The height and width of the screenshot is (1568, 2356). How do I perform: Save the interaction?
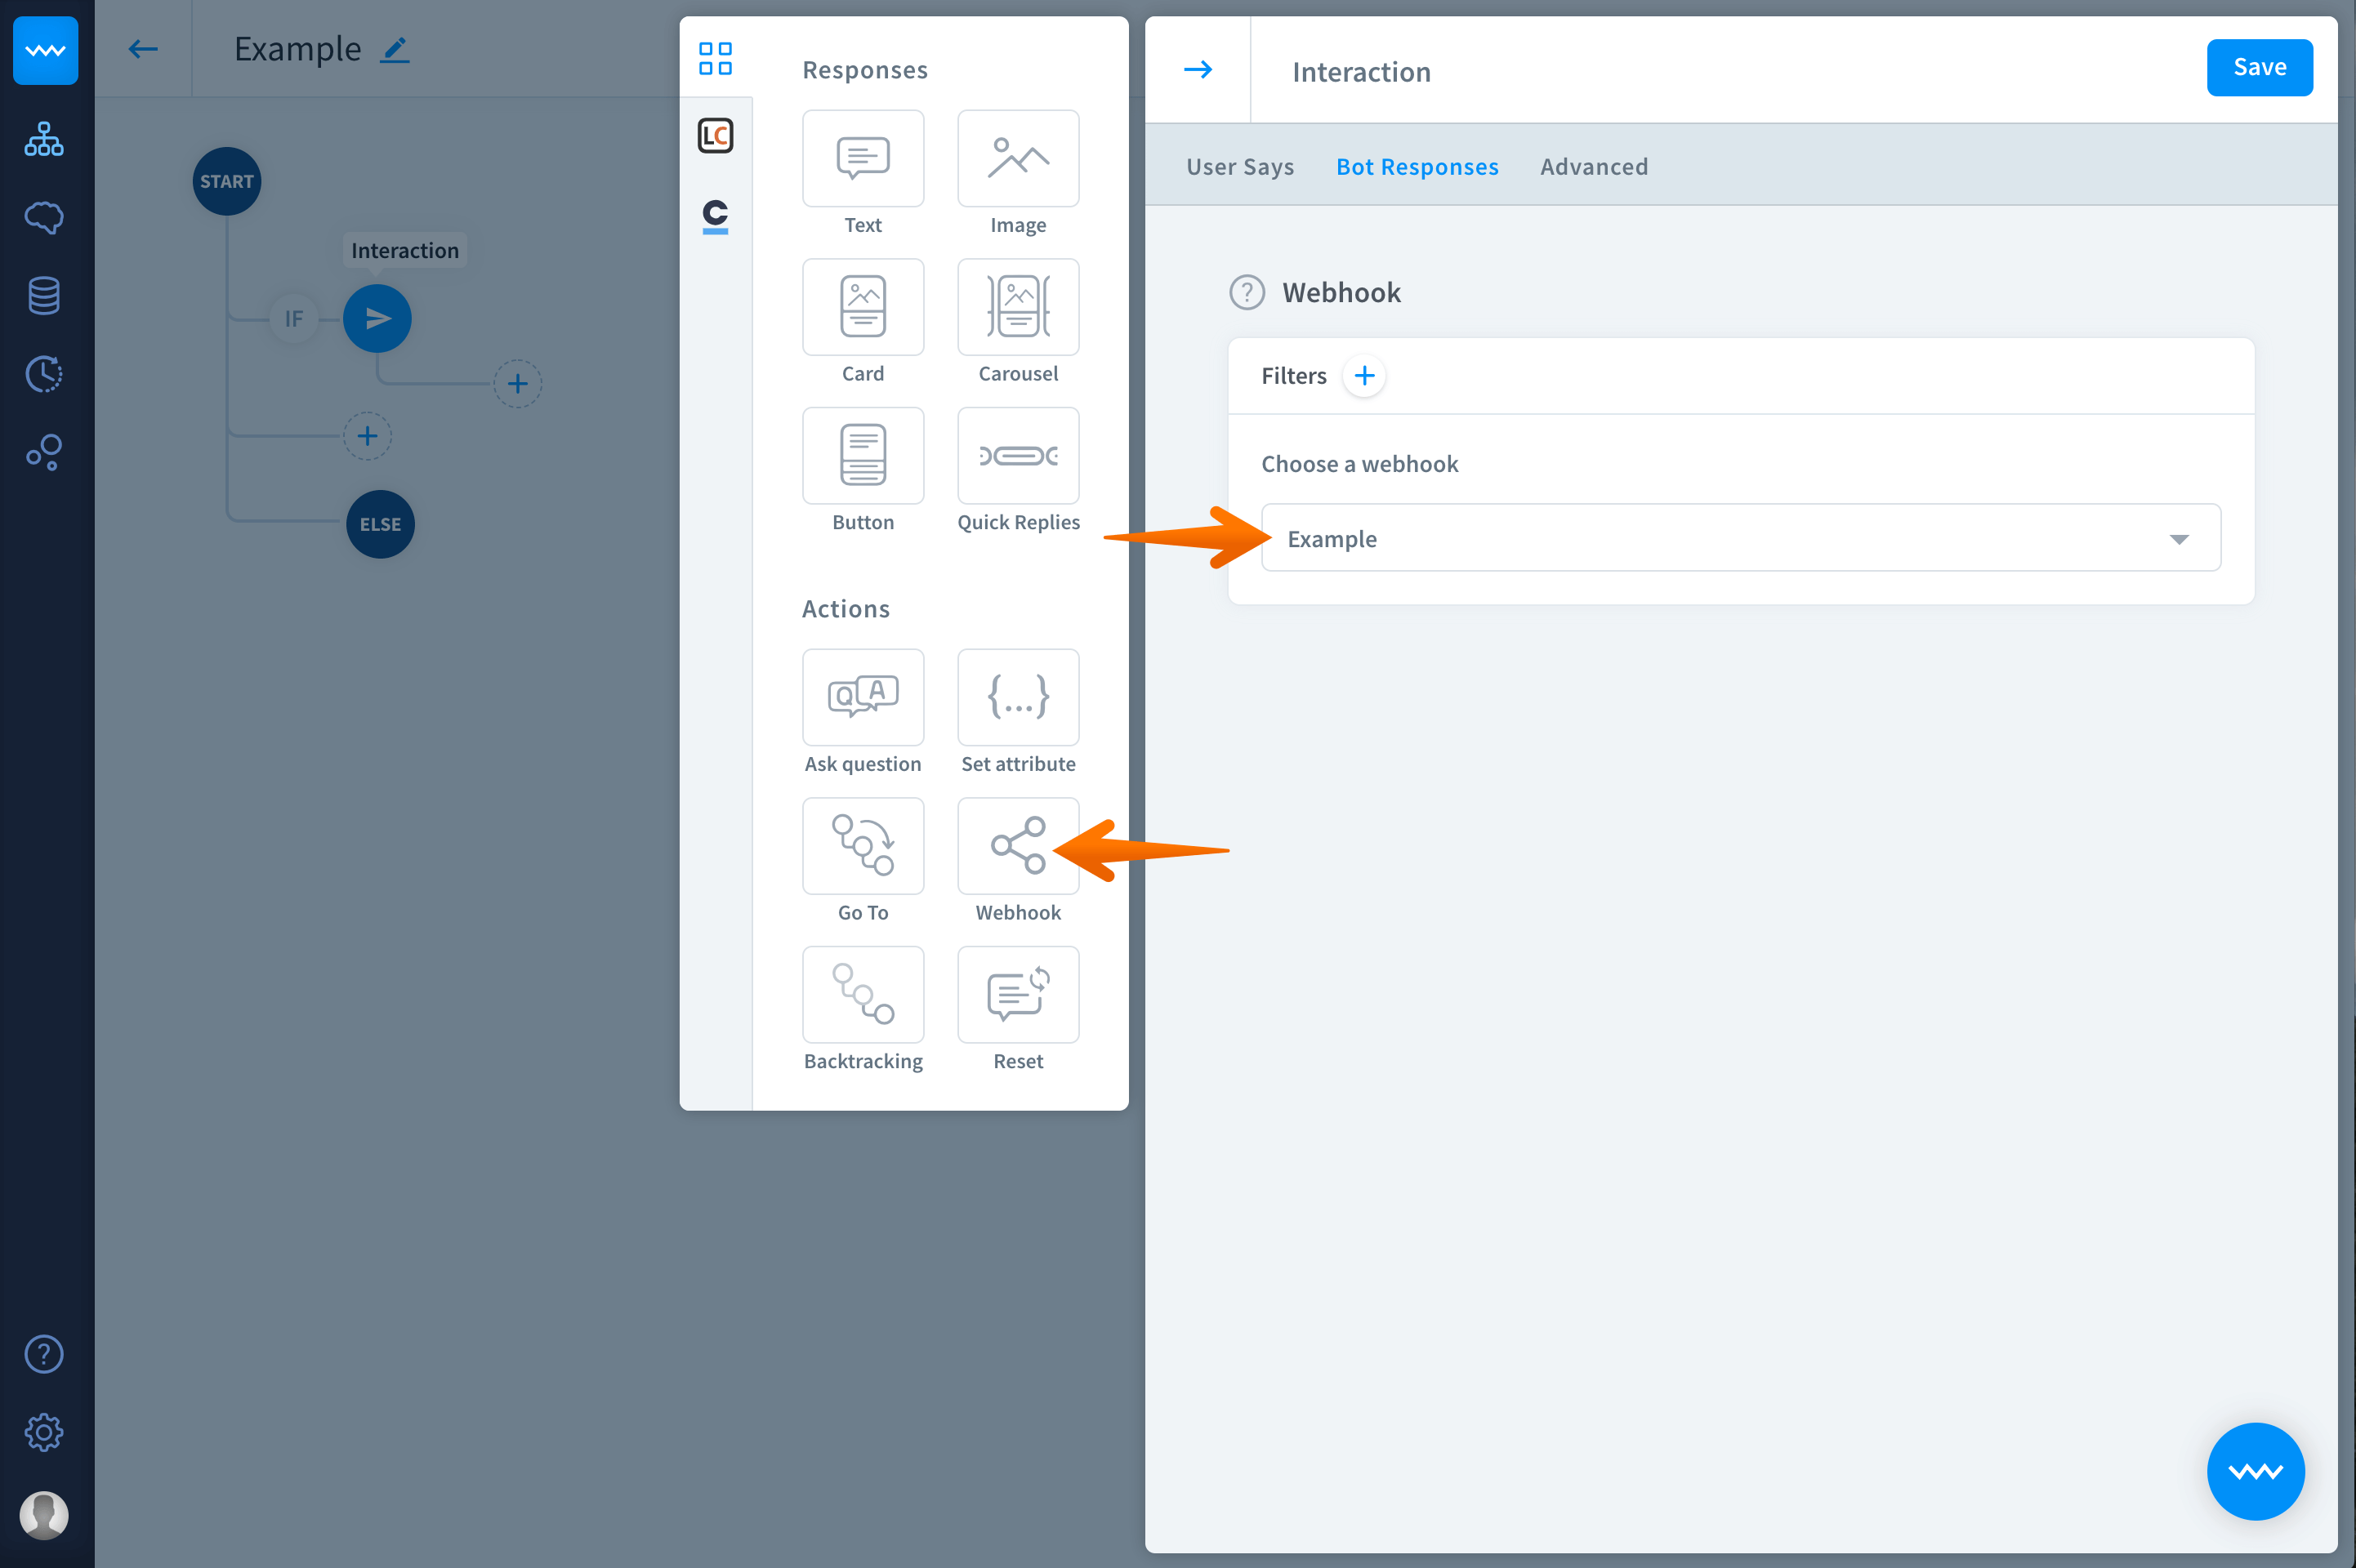click(2258, 68)
